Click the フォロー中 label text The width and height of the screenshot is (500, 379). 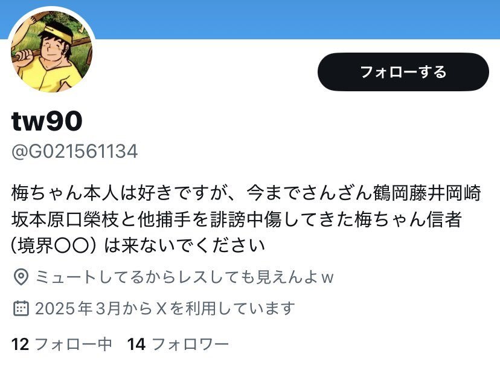tap(73, 344)
